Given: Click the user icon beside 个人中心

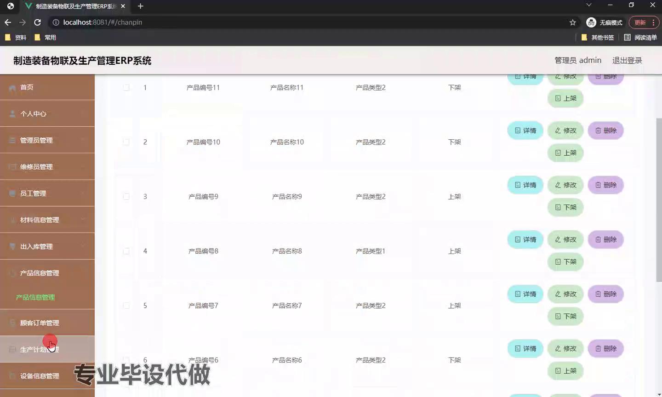Looking at the screenshot, I should pos(12,114).
